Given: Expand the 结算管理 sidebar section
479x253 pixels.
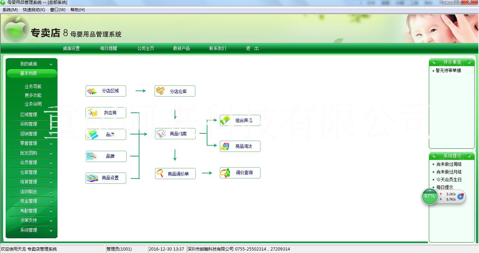Looking at the screenshot, I should (32, 182).
